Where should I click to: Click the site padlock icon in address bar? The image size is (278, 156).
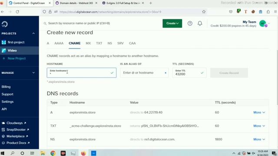tap(50, 12)
